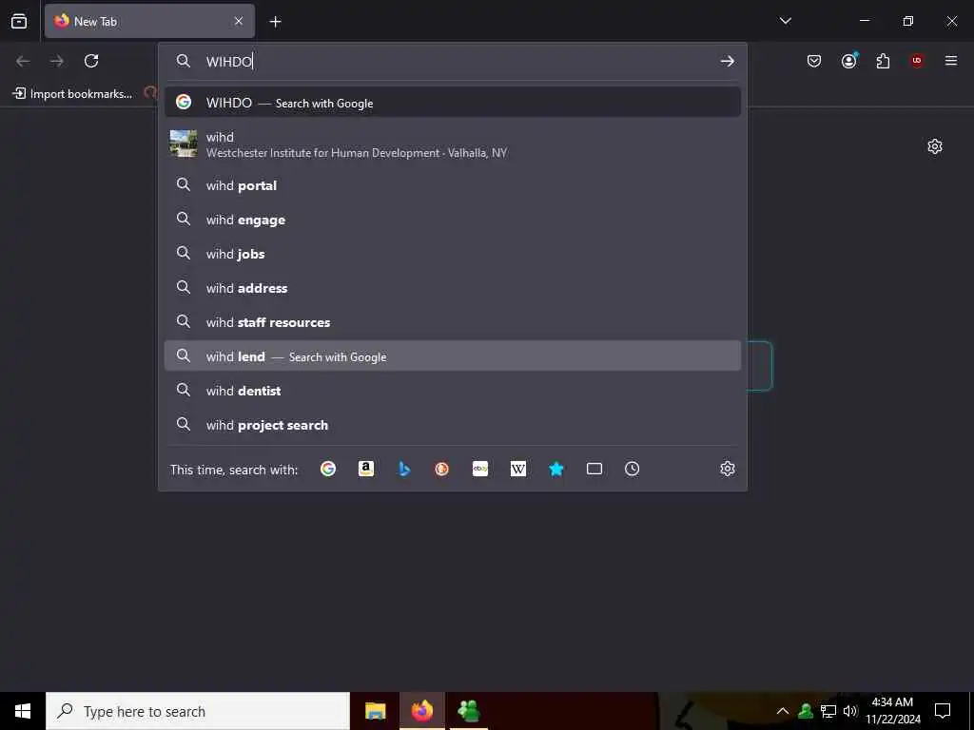Screen dimensions: 974x730
Task: Search this time with Wikipedia
Action: [518, 469]
